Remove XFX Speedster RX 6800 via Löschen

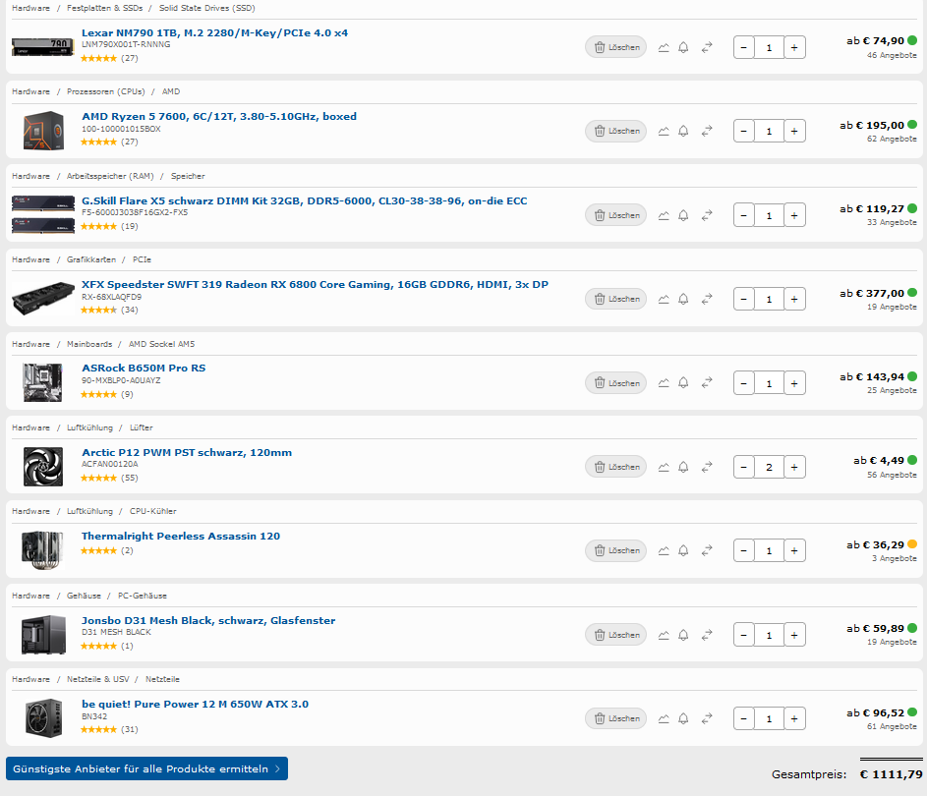coord(616,300)
